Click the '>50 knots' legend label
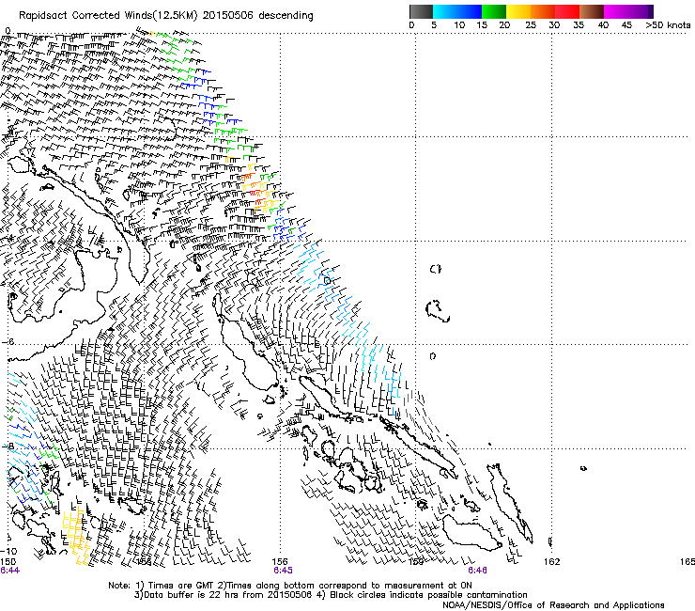Viewport: 695px width, 611px height. [668, 25]
